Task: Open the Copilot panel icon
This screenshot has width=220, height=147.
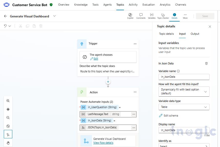Action: pyautogui.click(x=130, y=16)
